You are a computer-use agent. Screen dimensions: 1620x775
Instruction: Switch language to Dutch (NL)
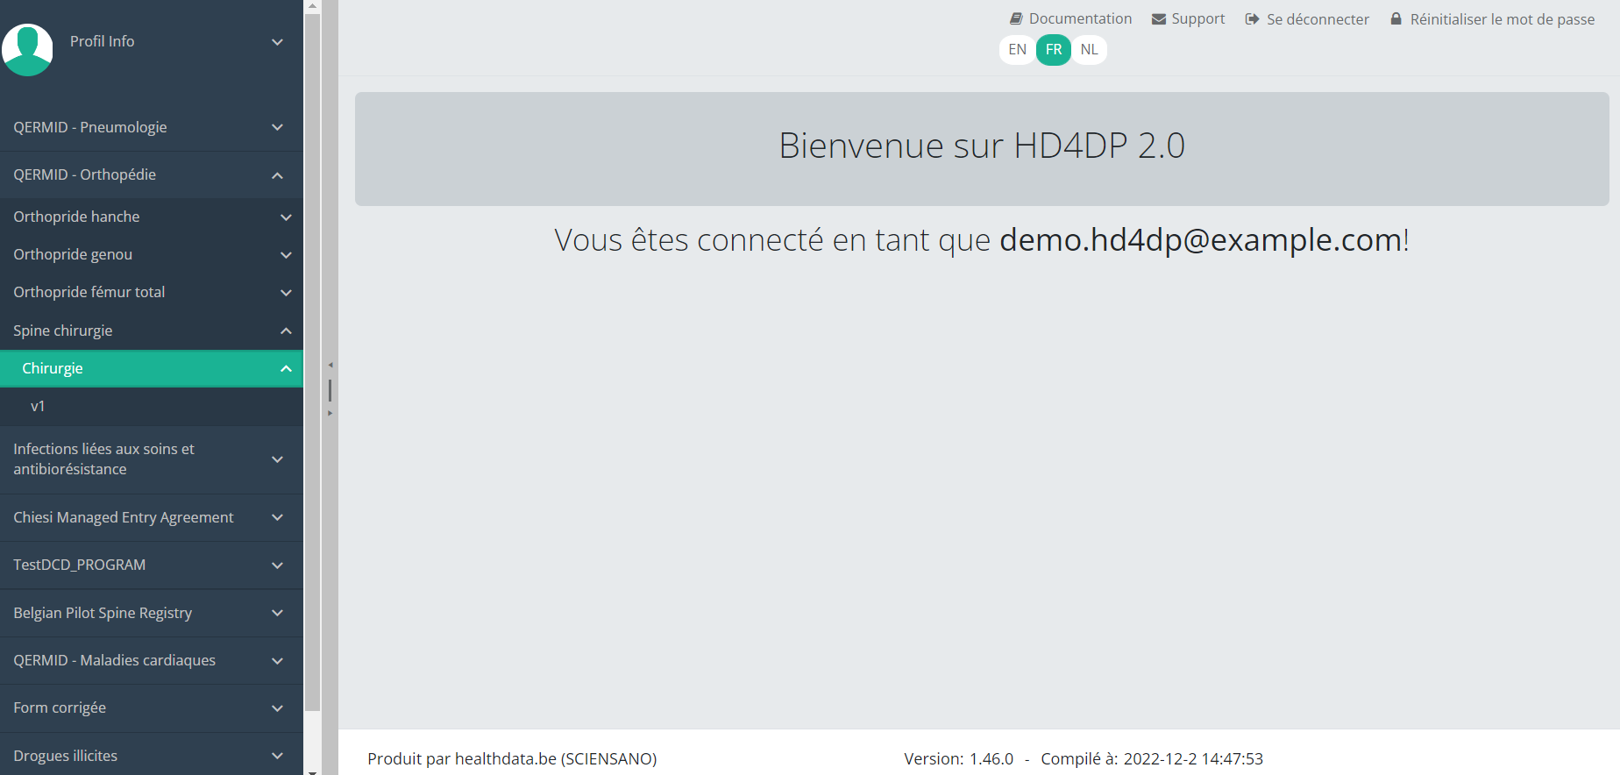click(x=1089, y=49)
